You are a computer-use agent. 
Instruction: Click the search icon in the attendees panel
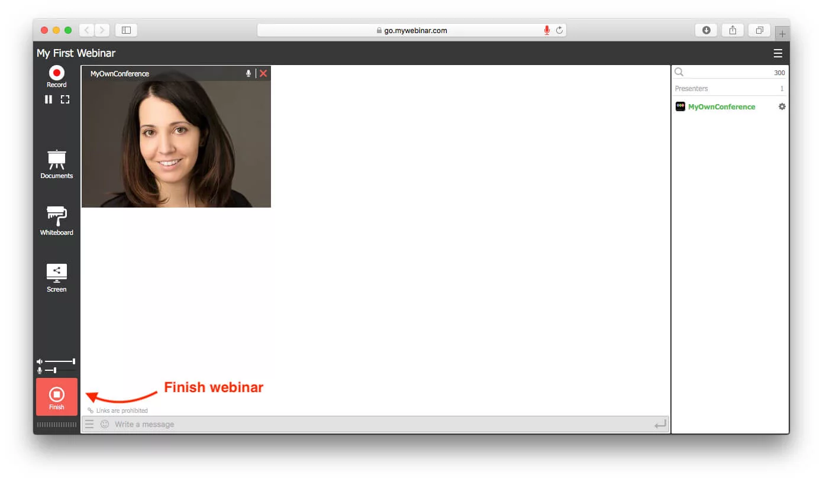(x=679, y=72)
